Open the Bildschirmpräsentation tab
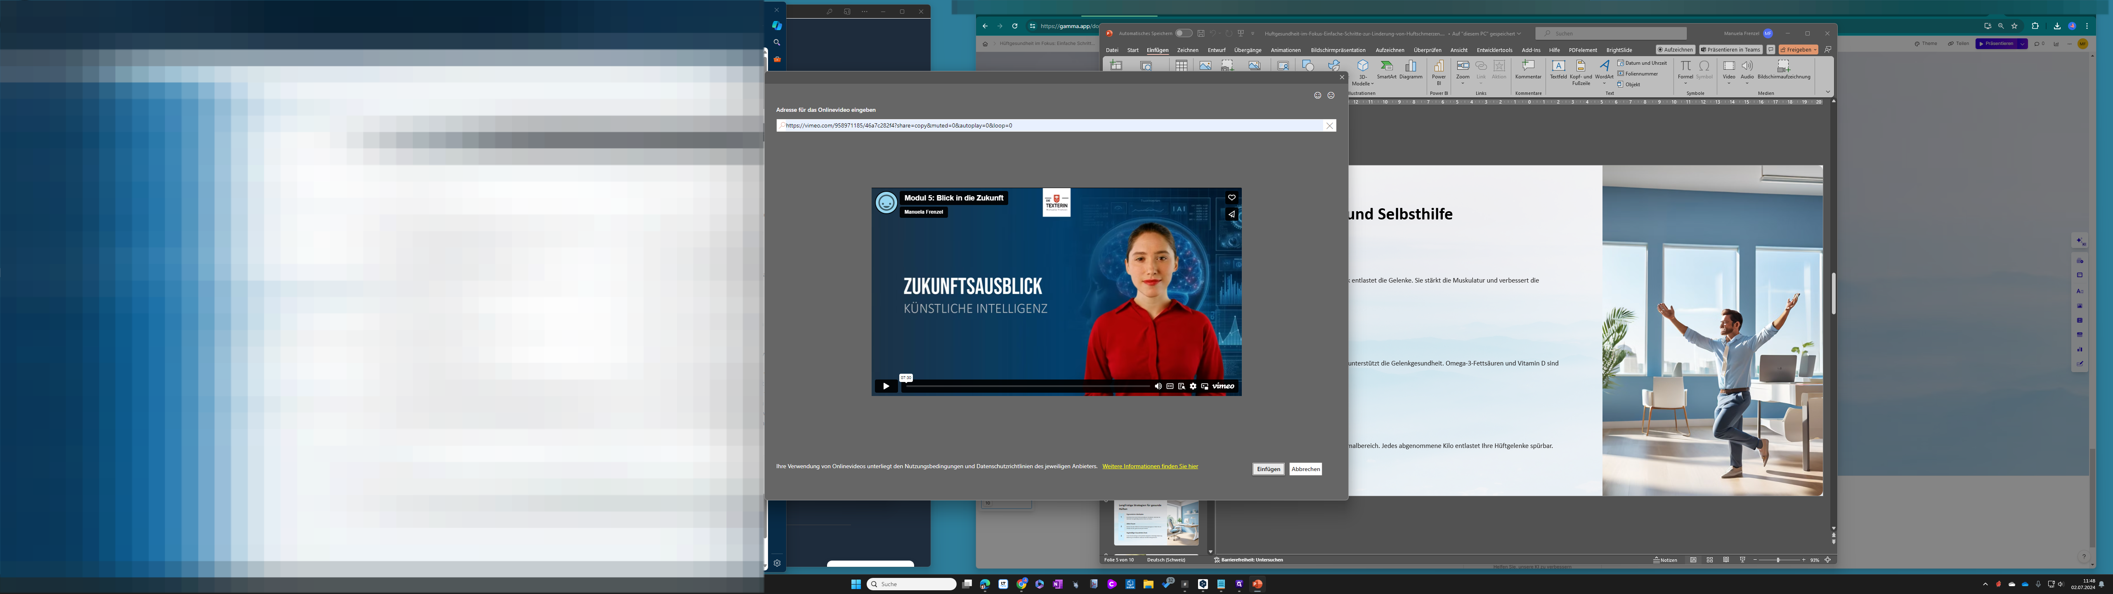 tap(1338, 50)
